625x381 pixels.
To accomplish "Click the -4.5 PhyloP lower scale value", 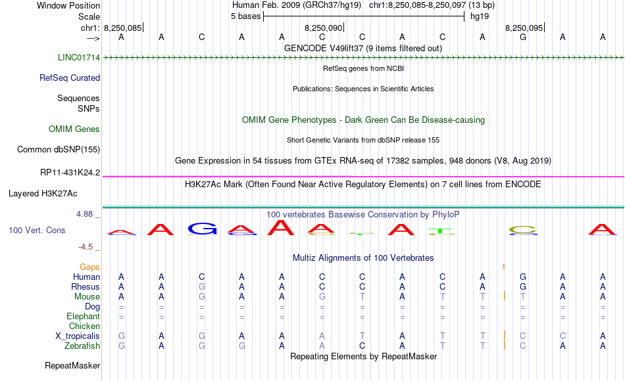I will (x=86, y=247).
